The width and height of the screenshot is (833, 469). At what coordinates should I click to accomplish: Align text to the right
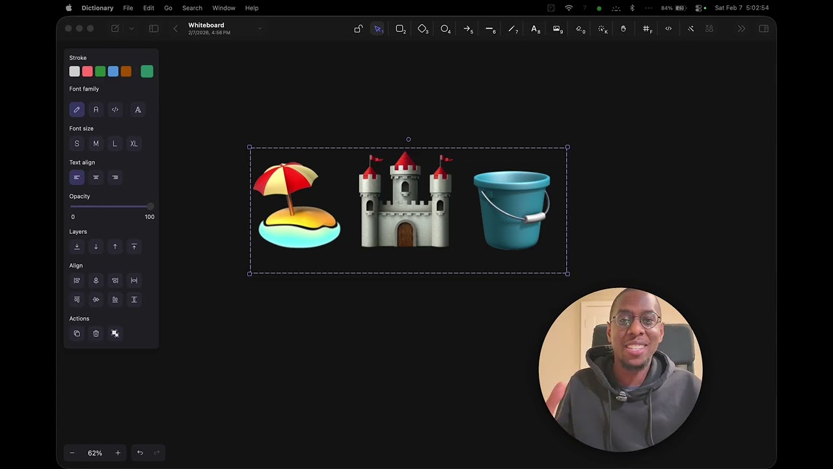pos(115,177)
